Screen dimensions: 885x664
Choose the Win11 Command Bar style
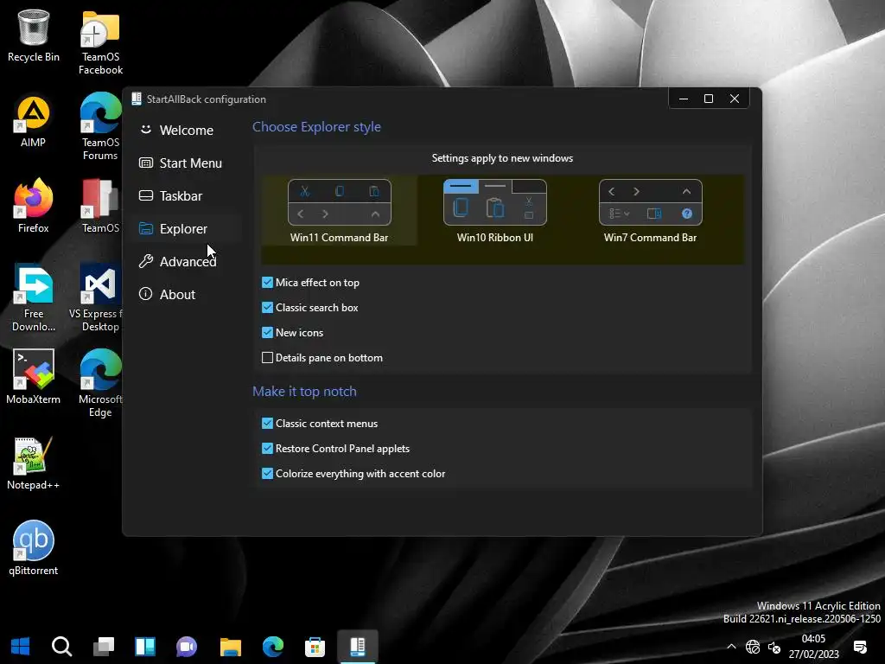(x=339, y=211)
